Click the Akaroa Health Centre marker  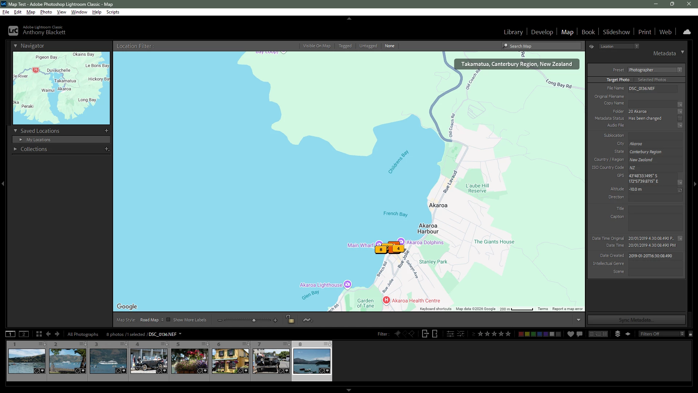click(386, 300)
